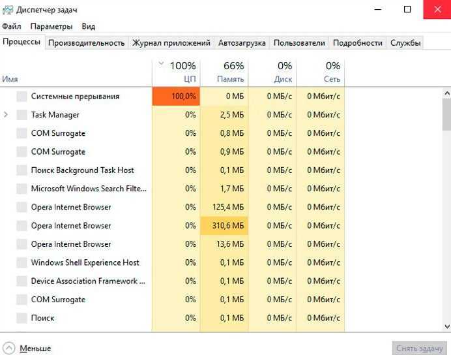This screenshot has height=361, width=451.
Task: Click the scrollbar down arrow
Action: click(447, 326)
